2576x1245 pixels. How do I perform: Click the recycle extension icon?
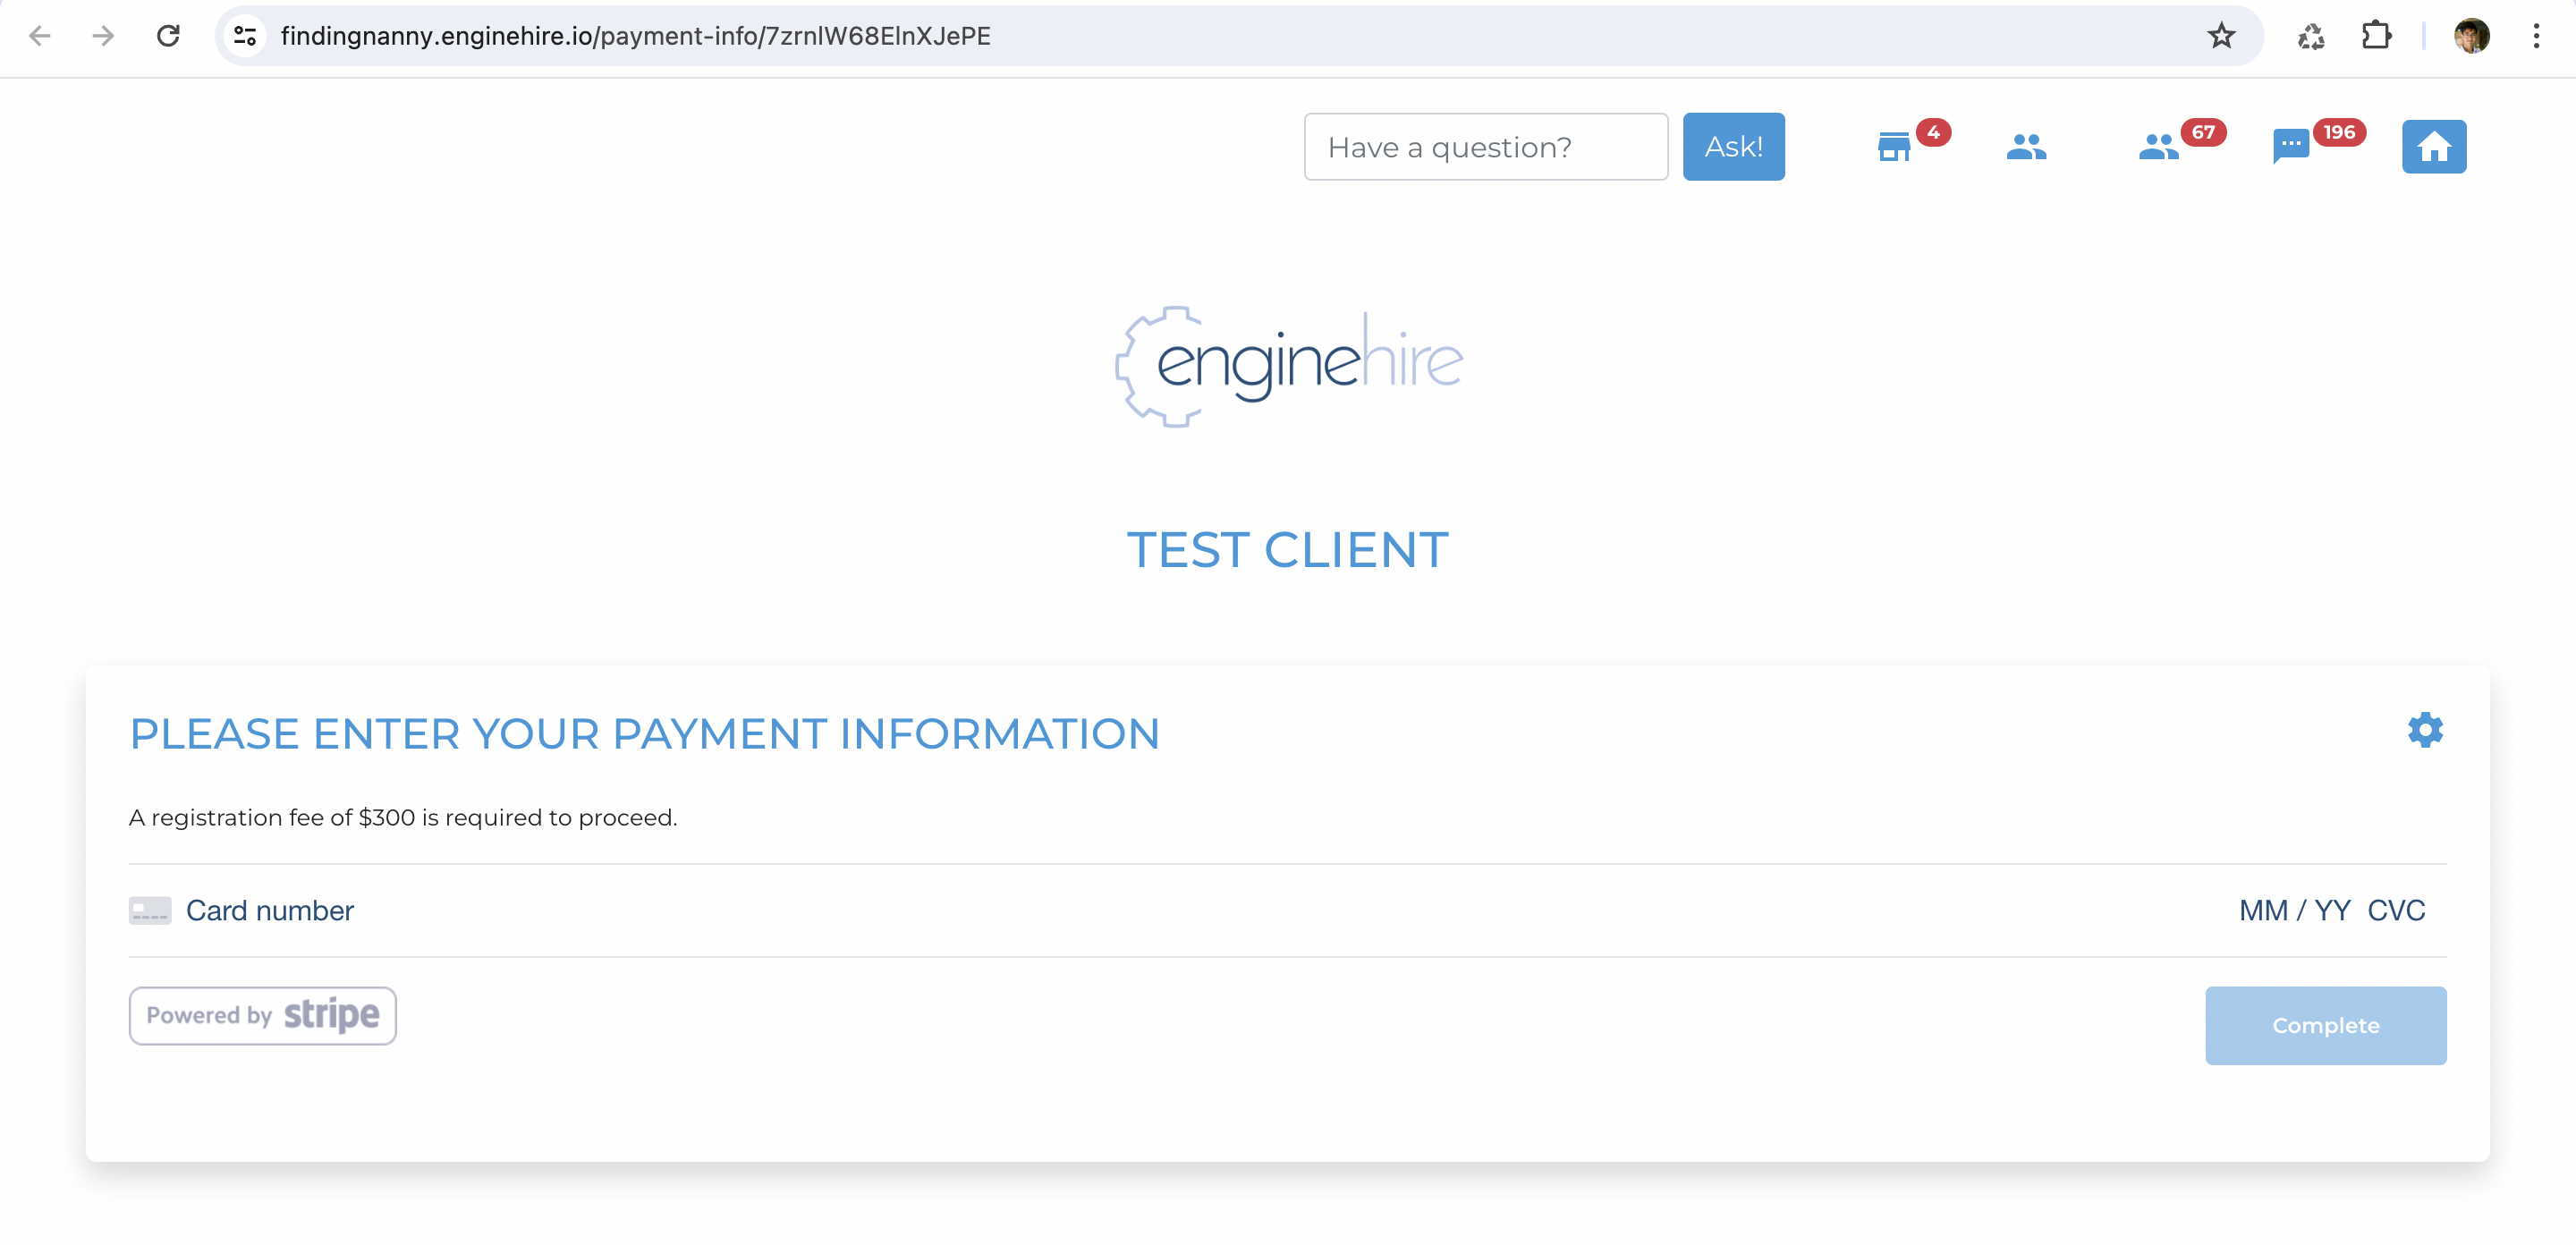click(x=2310, y=36)
